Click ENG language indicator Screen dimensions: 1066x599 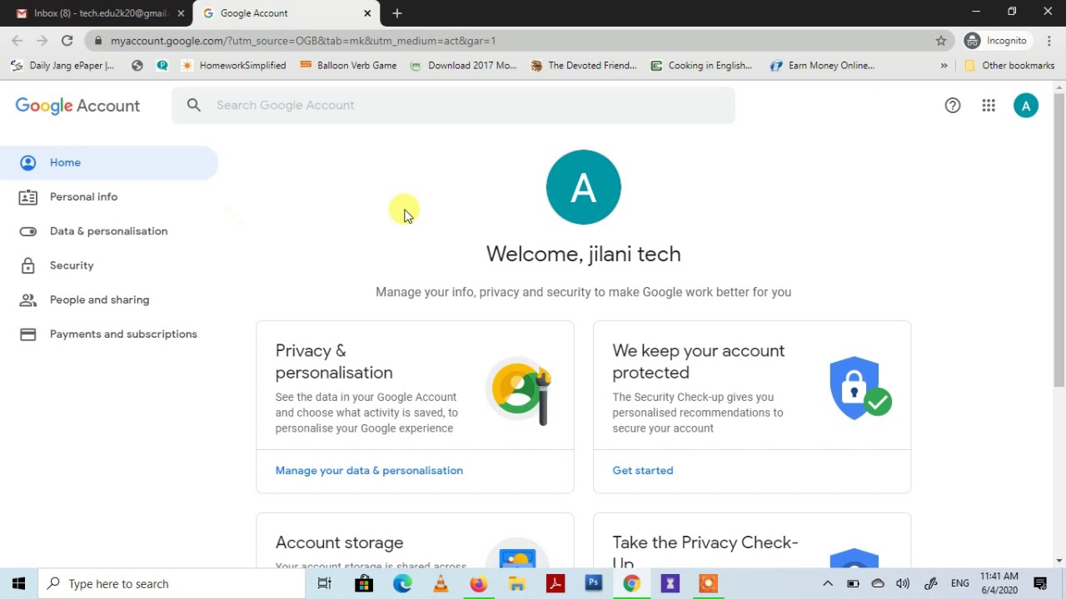[x=959, y=584]
